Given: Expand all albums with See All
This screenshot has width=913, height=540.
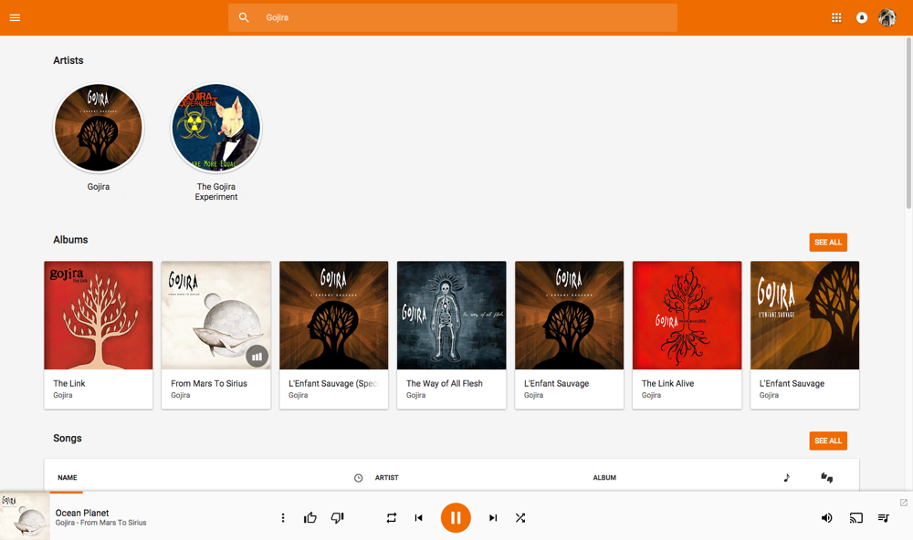Looking at the screenshot, I should click(x=828, y=242).
